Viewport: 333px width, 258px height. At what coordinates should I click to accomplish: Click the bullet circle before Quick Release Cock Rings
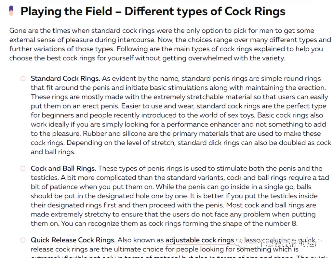(x=23, y=240)
